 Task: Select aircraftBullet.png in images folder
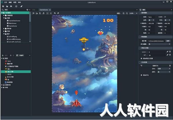[15, 39]
